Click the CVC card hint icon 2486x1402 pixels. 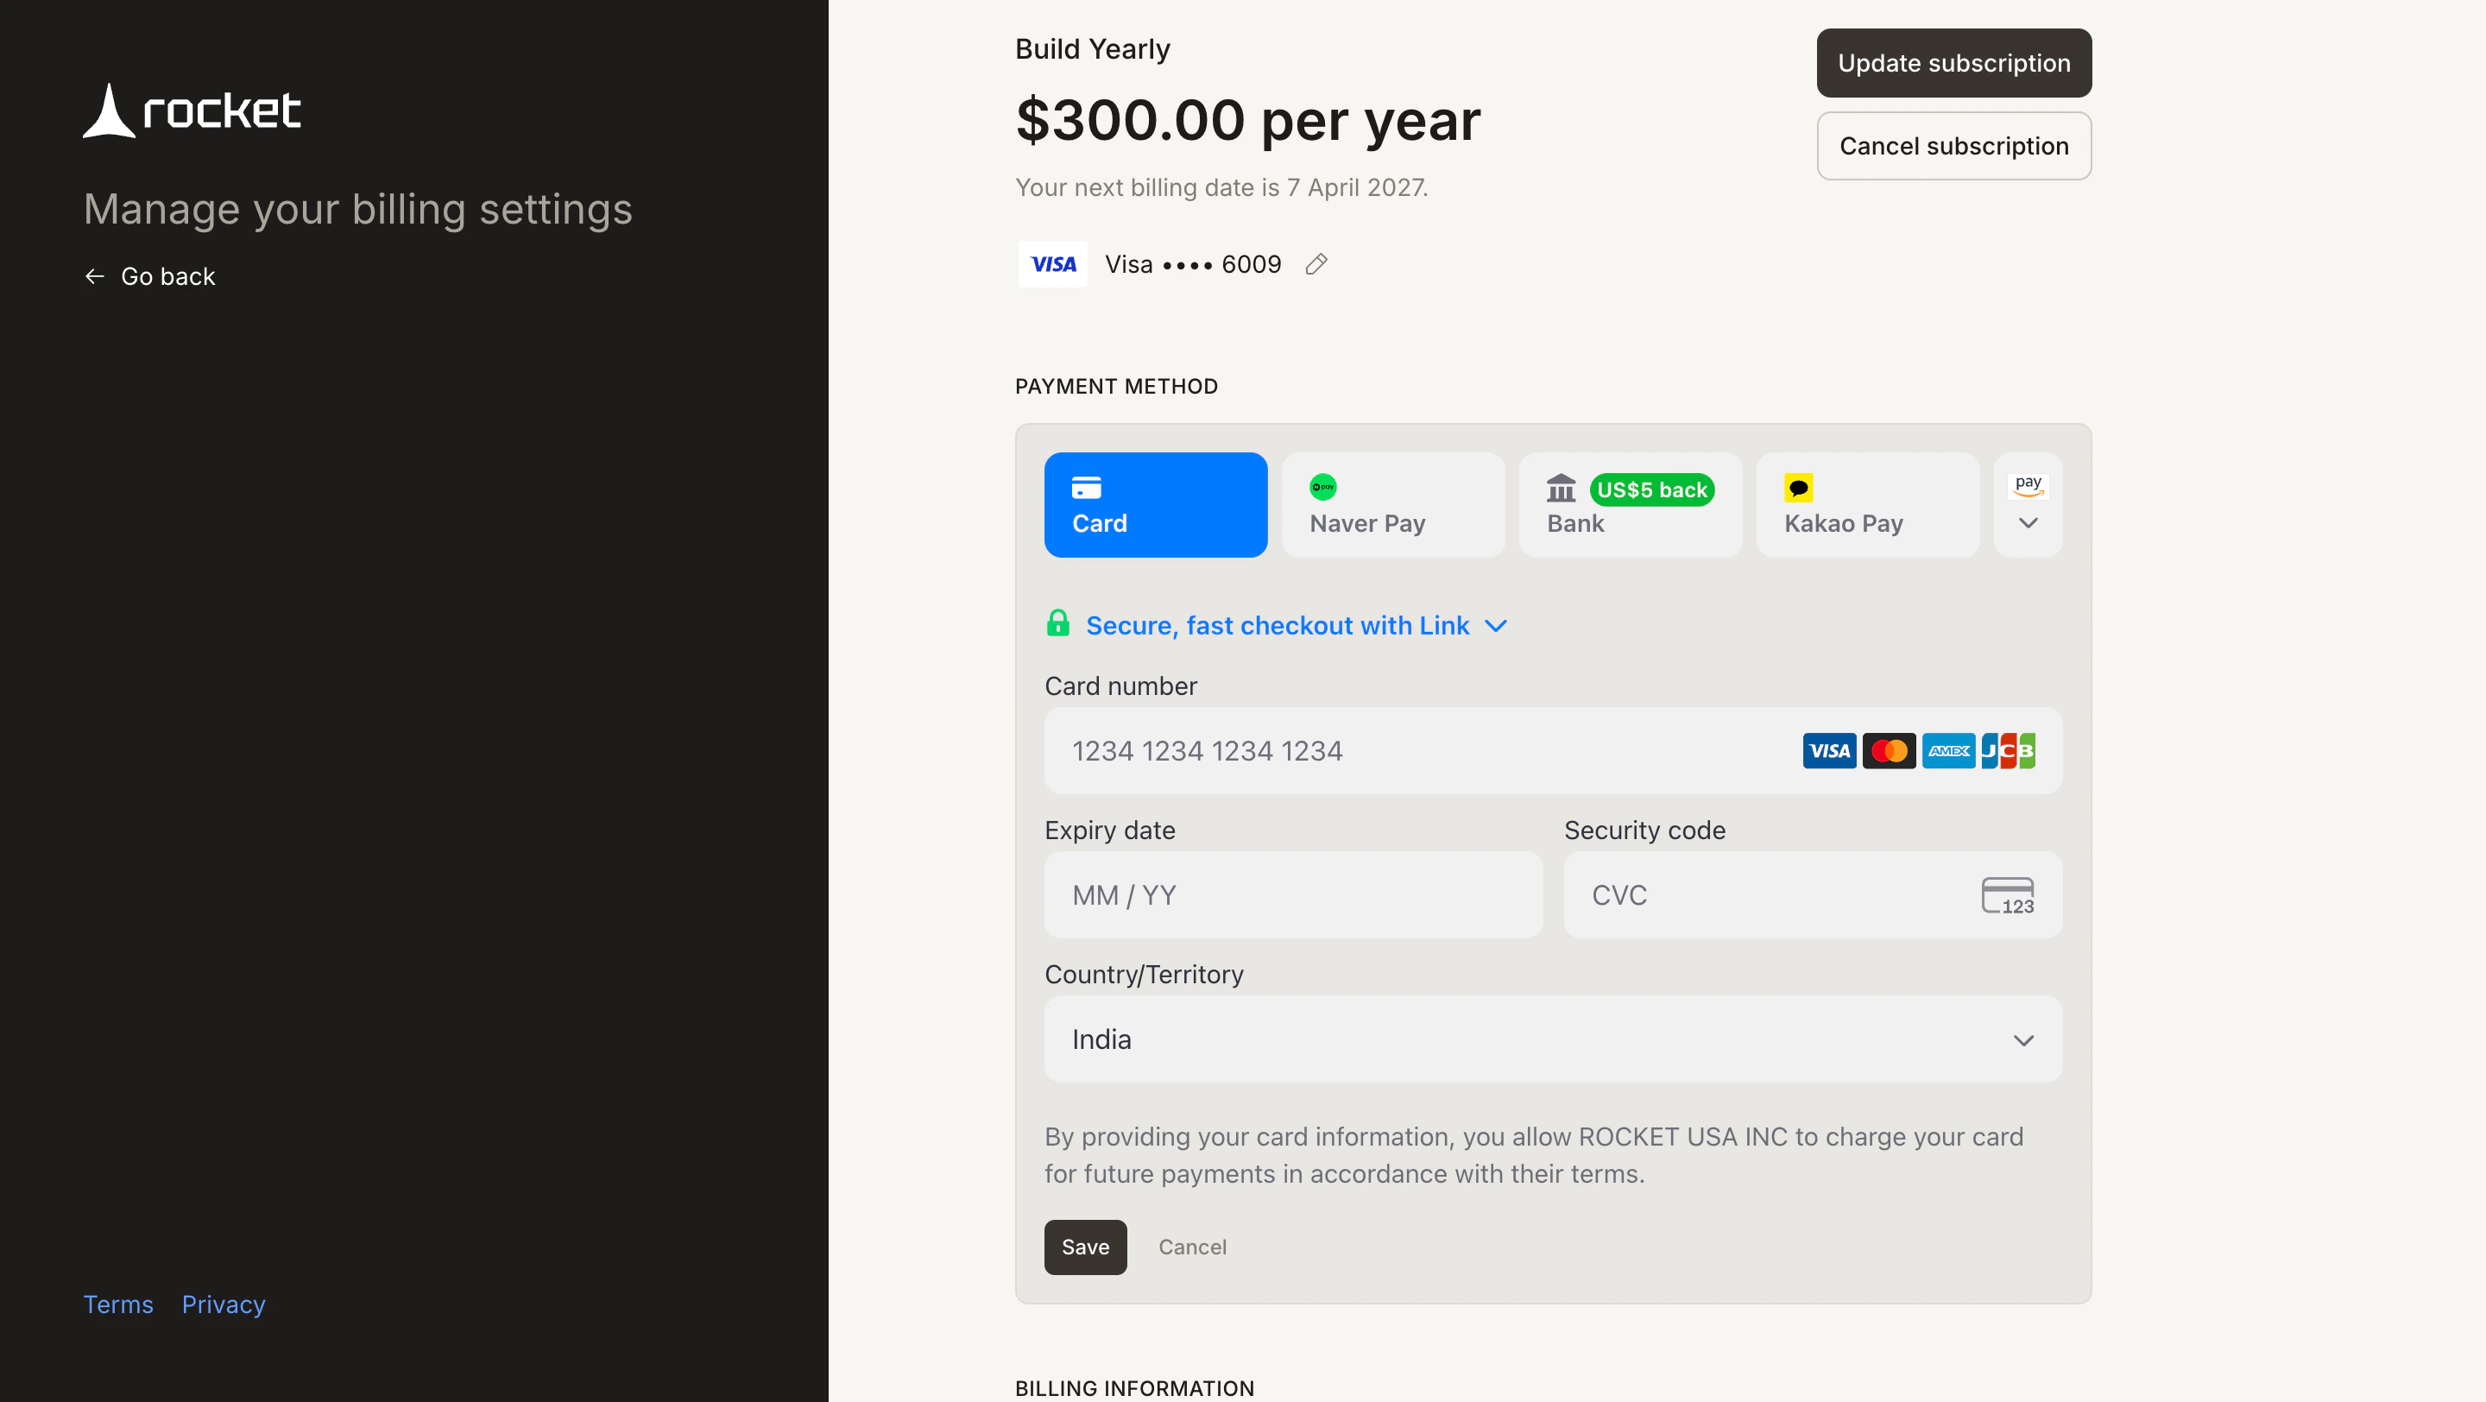[x=2009, y=894]
